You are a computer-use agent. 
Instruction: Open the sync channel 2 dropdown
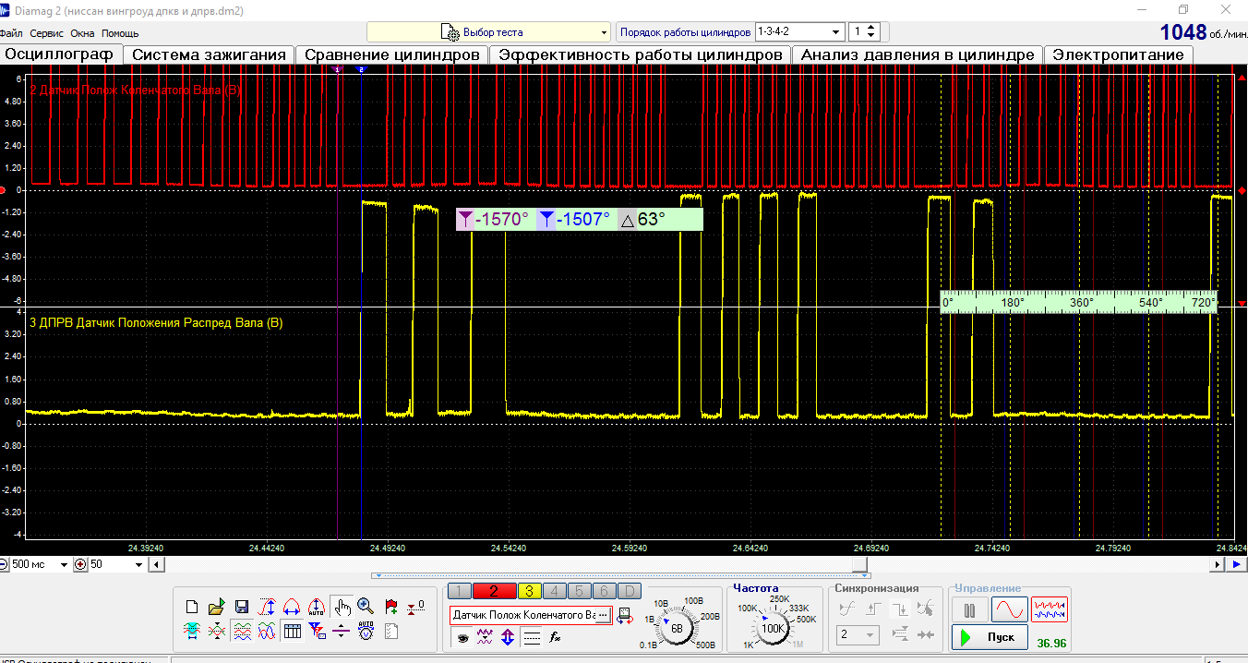pyautogui.click(x=858, y=635)
